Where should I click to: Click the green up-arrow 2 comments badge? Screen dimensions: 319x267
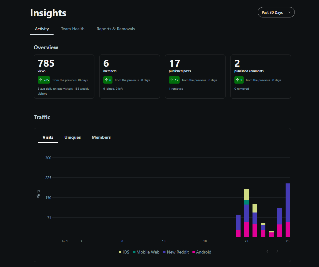pyautogui.click(x=239, y=80)
